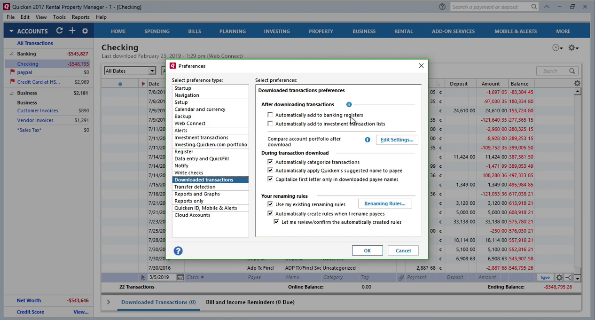The image size is (595, 320).
Task: Enable Automatically add to banking registers
Action: tap(270, 115)
